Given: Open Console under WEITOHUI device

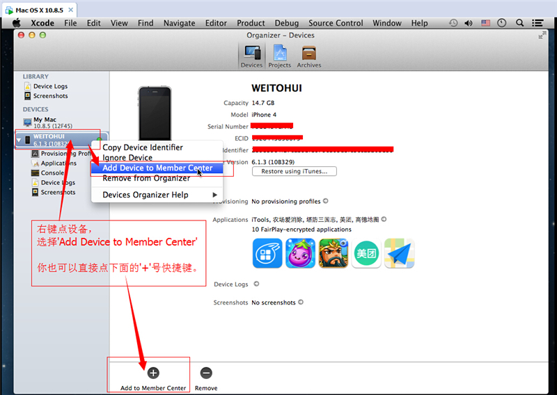Looking at the screenshot, I should click(x=47, y=173).
